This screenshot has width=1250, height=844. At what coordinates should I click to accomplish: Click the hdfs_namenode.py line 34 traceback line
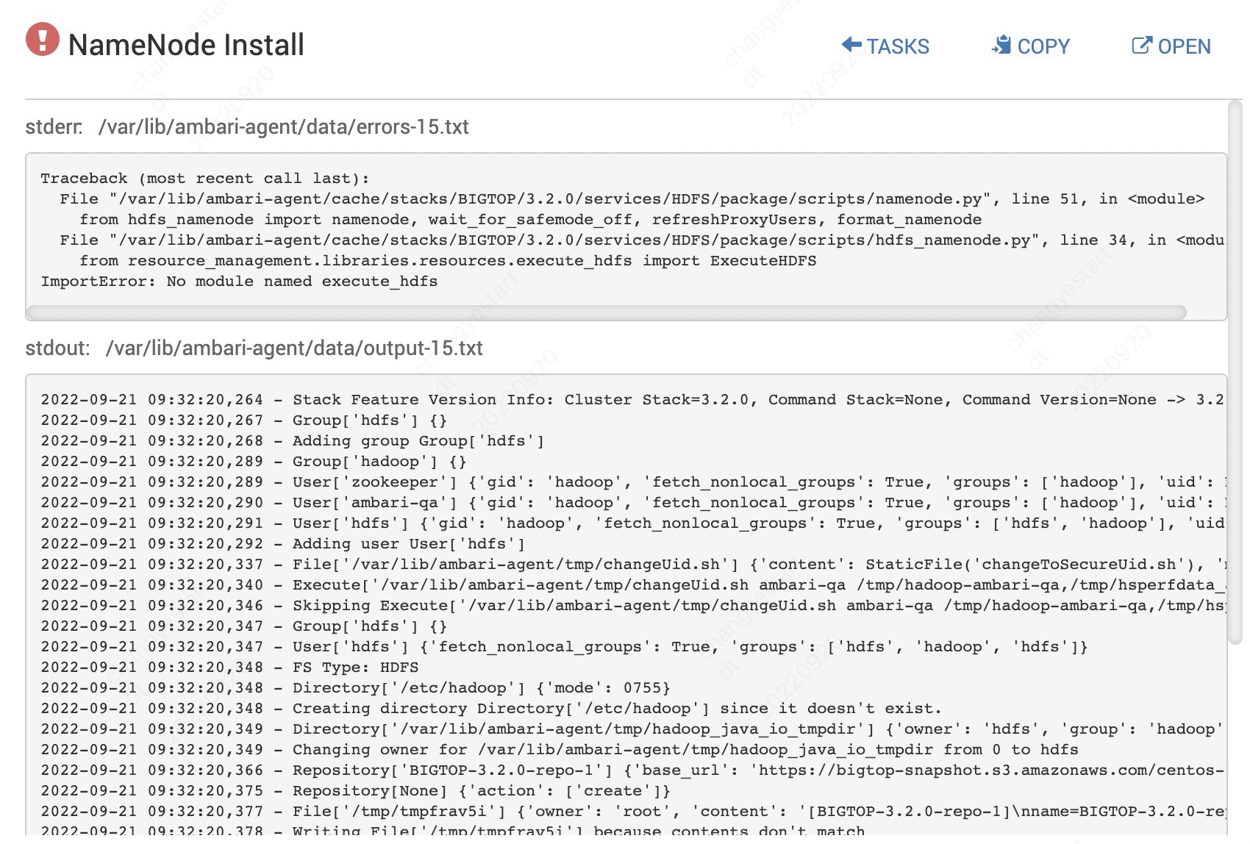pyautogui.click(x=642, y=240)
